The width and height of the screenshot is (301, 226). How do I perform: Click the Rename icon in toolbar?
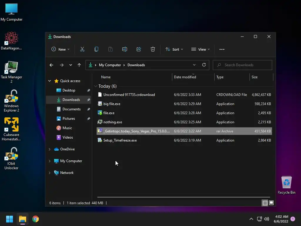point(125,49)
